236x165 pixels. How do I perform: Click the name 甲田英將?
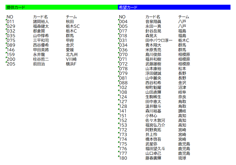click(x=41, y=50)
